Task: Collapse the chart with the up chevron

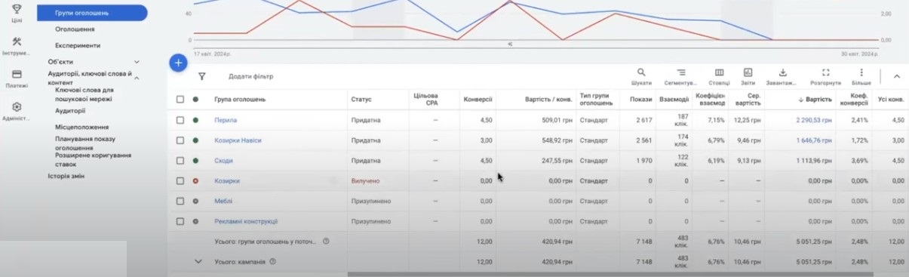Action: pyautogui.click(x=896, y=76)
